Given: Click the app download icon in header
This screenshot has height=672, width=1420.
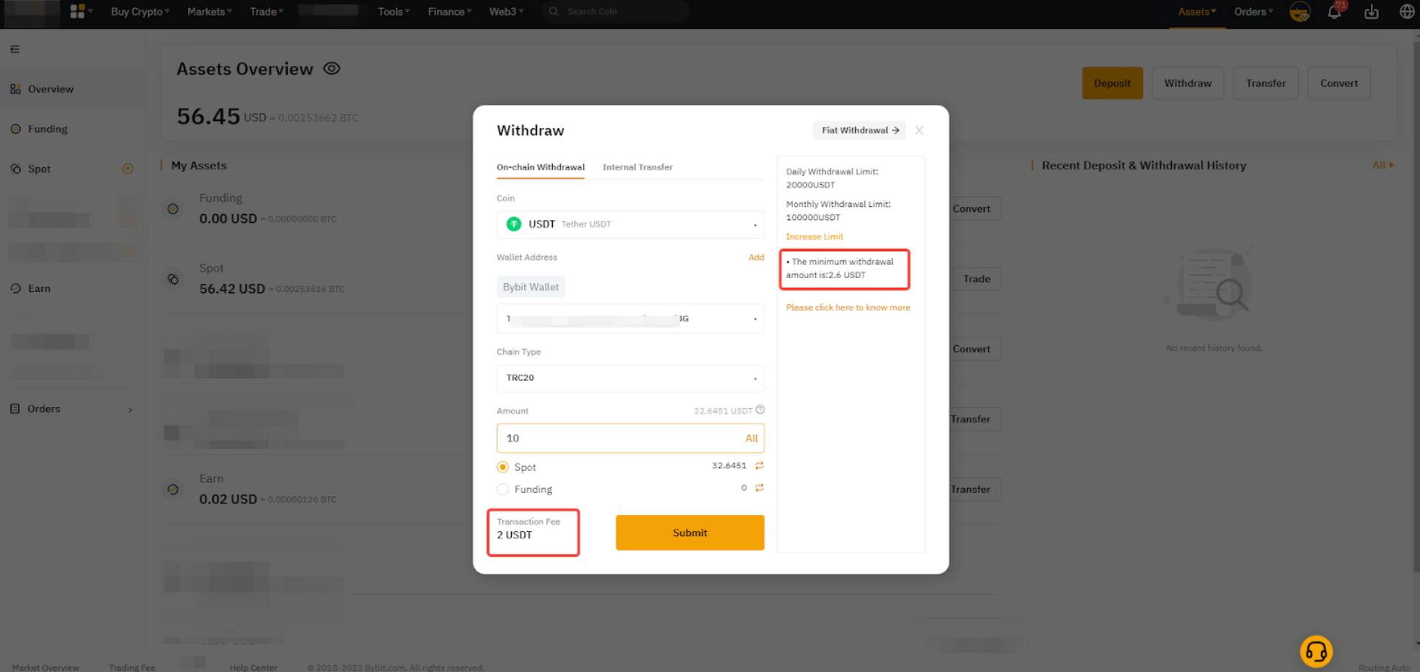Looking at the screenshot, I should click(x=1371, y=12).
